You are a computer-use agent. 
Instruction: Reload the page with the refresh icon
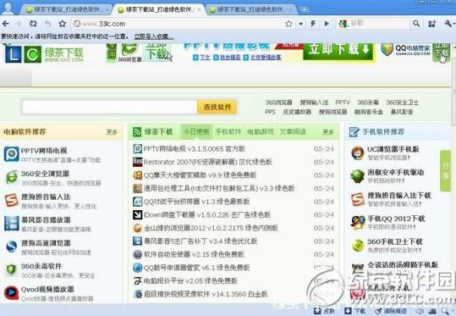[34, 24]
